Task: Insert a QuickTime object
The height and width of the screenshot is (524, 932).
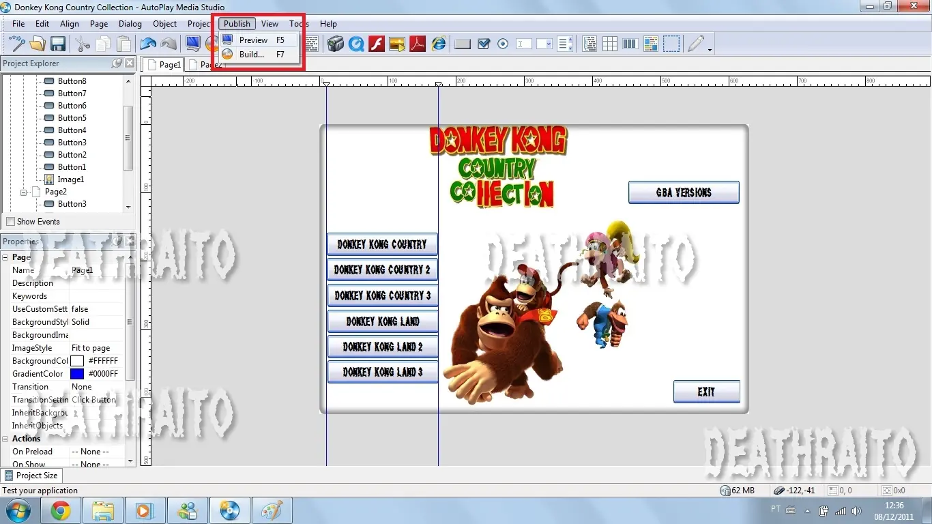Action: click(356, 44)
